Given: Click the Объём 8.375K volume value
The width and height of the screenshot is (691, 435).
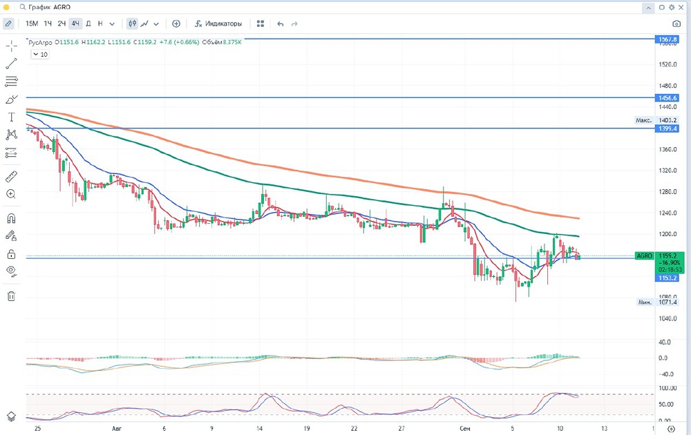Looking at the screenshot, I should point(222,42).
